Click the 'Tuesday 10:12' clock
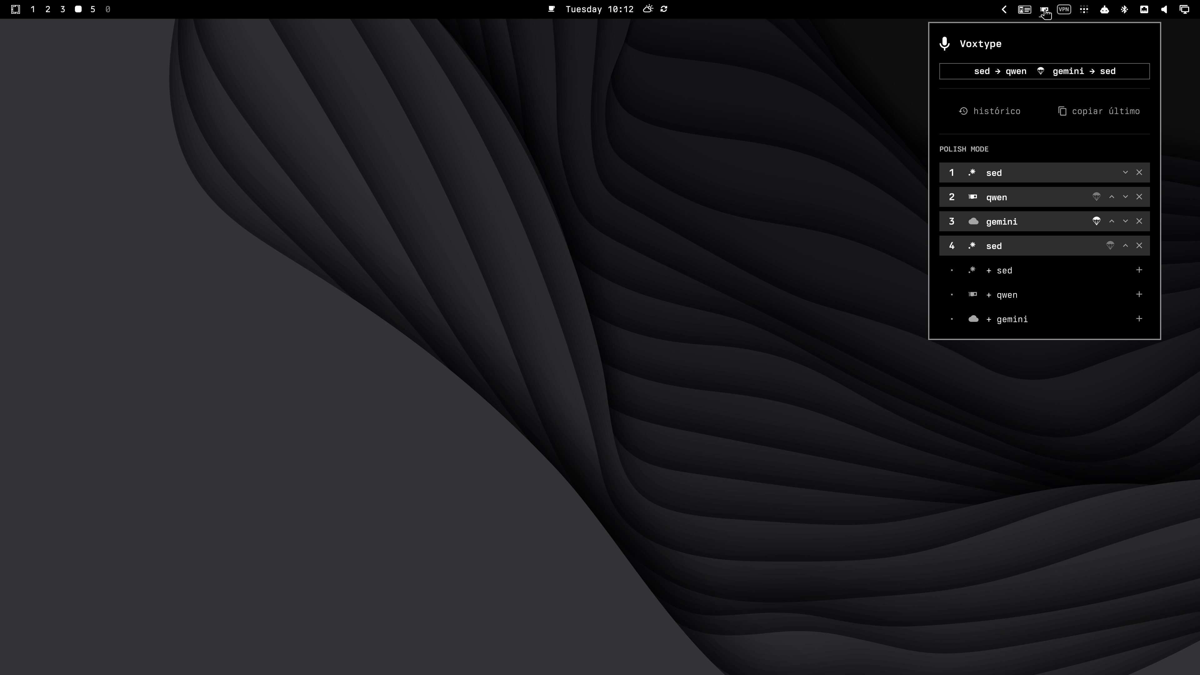 pyautogui.click(x=600, y=9)
